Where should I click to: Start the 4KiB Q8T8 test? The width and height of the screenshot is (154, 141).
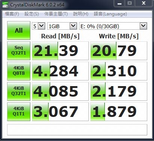(19, 71)
